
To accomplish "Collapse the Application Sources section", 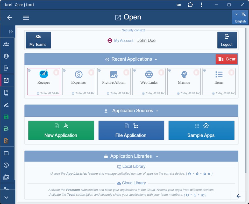I will point(157,110).
